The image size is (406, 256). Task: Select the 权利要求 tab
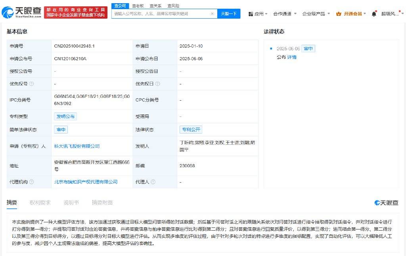(40, 203)
